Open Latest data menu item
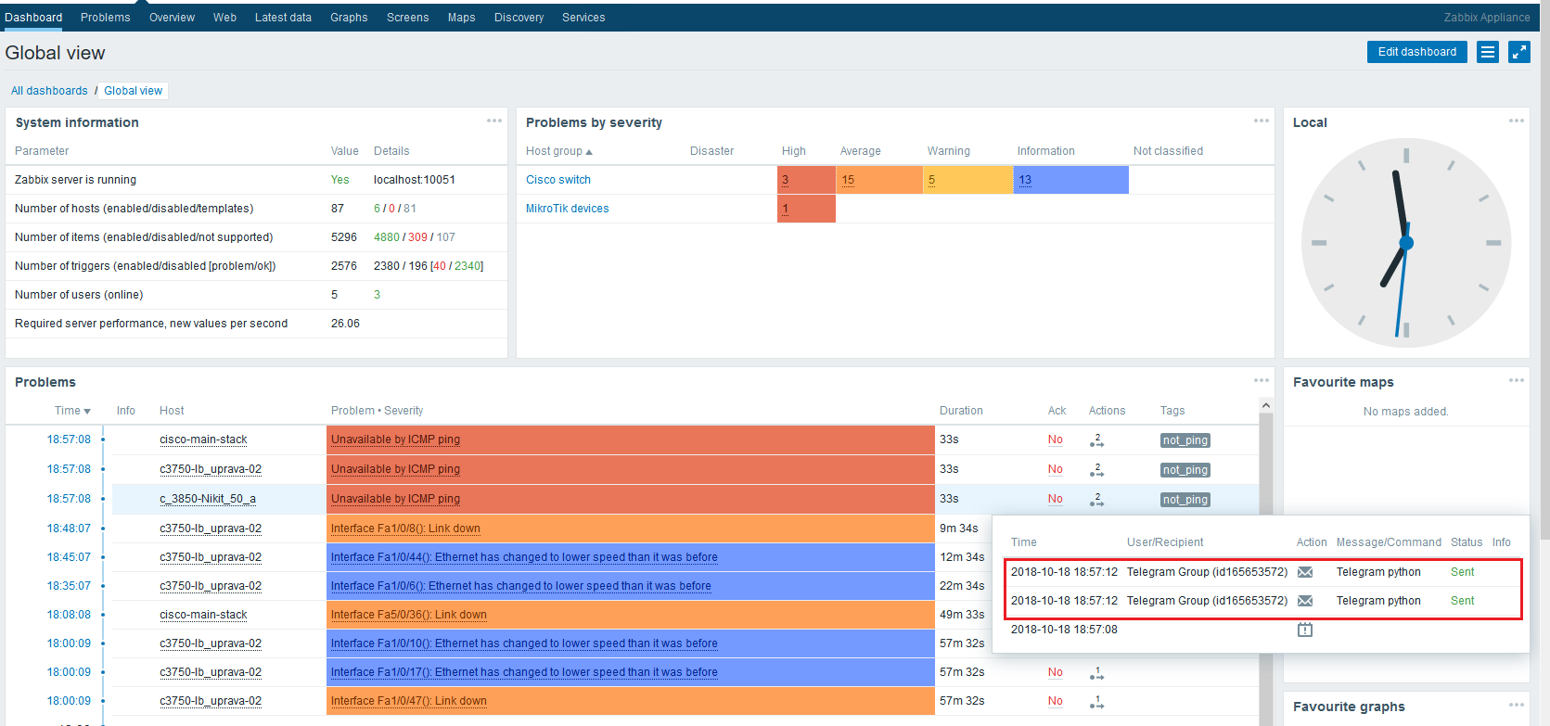The image size is (1550, 726). [x=283, y=18]
